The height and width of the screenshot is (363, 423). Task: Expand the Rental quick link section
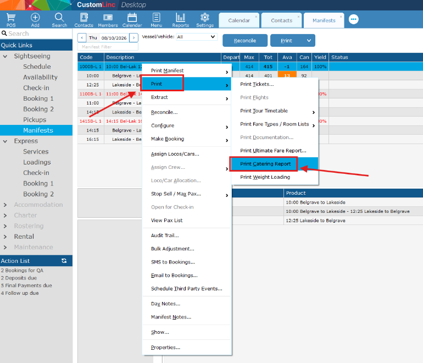5,237
